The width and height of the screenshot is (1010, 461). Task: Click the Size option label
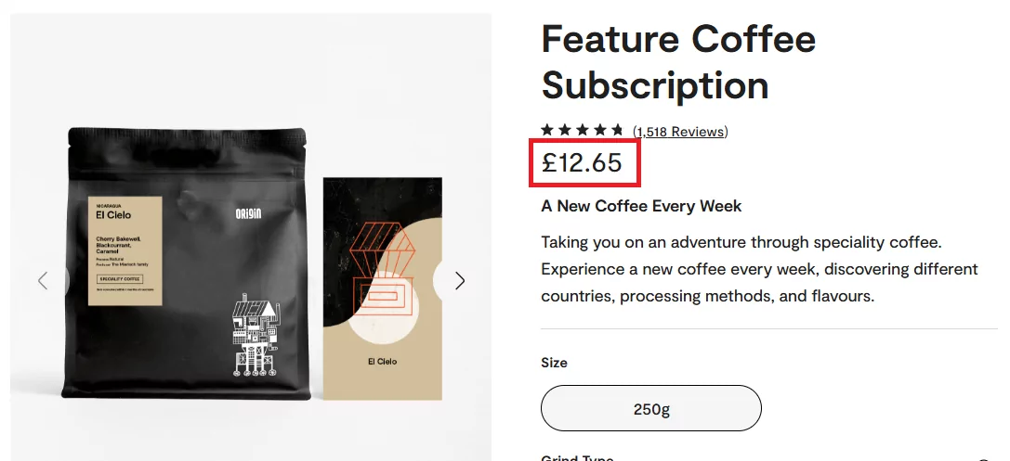coord(554,363)
